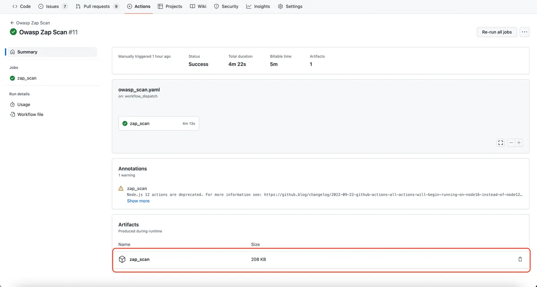Expand the annotation with Show more
The image size is (537, 287).
pyautogui.click(x=138, y=201)
